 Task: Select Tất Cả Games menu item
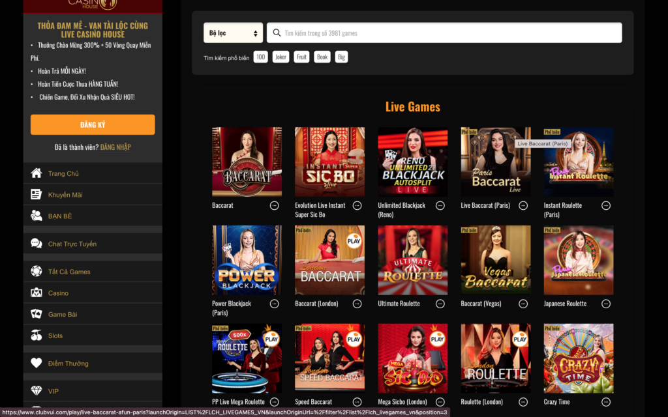93,272
